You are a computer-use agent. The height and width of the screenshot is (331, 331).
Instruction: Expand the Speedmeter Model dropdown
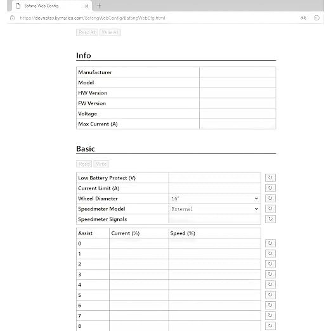tap(215, 209)
